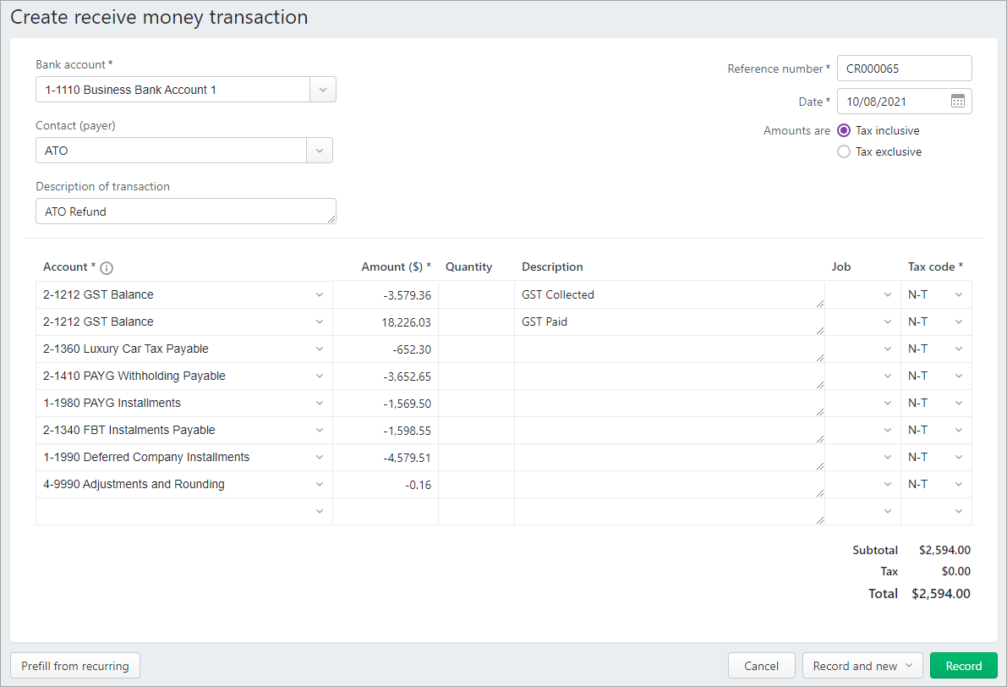
Task: Click the GST Collected description cell
Action: click(668, 295)
